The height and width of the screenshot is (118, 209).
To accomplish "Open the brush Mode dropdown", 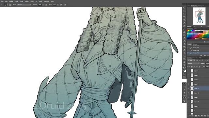I will (x=24, y=5).
